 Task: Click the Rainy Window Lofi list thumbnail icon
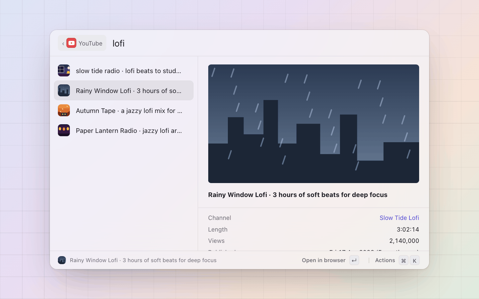(64, 90)
